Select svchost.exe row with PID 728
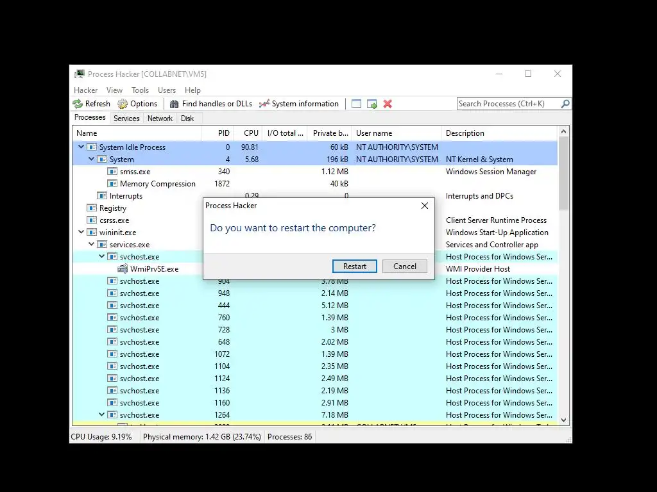The width and height of the screenshot is (657, 492). click(x=314, y=330)
